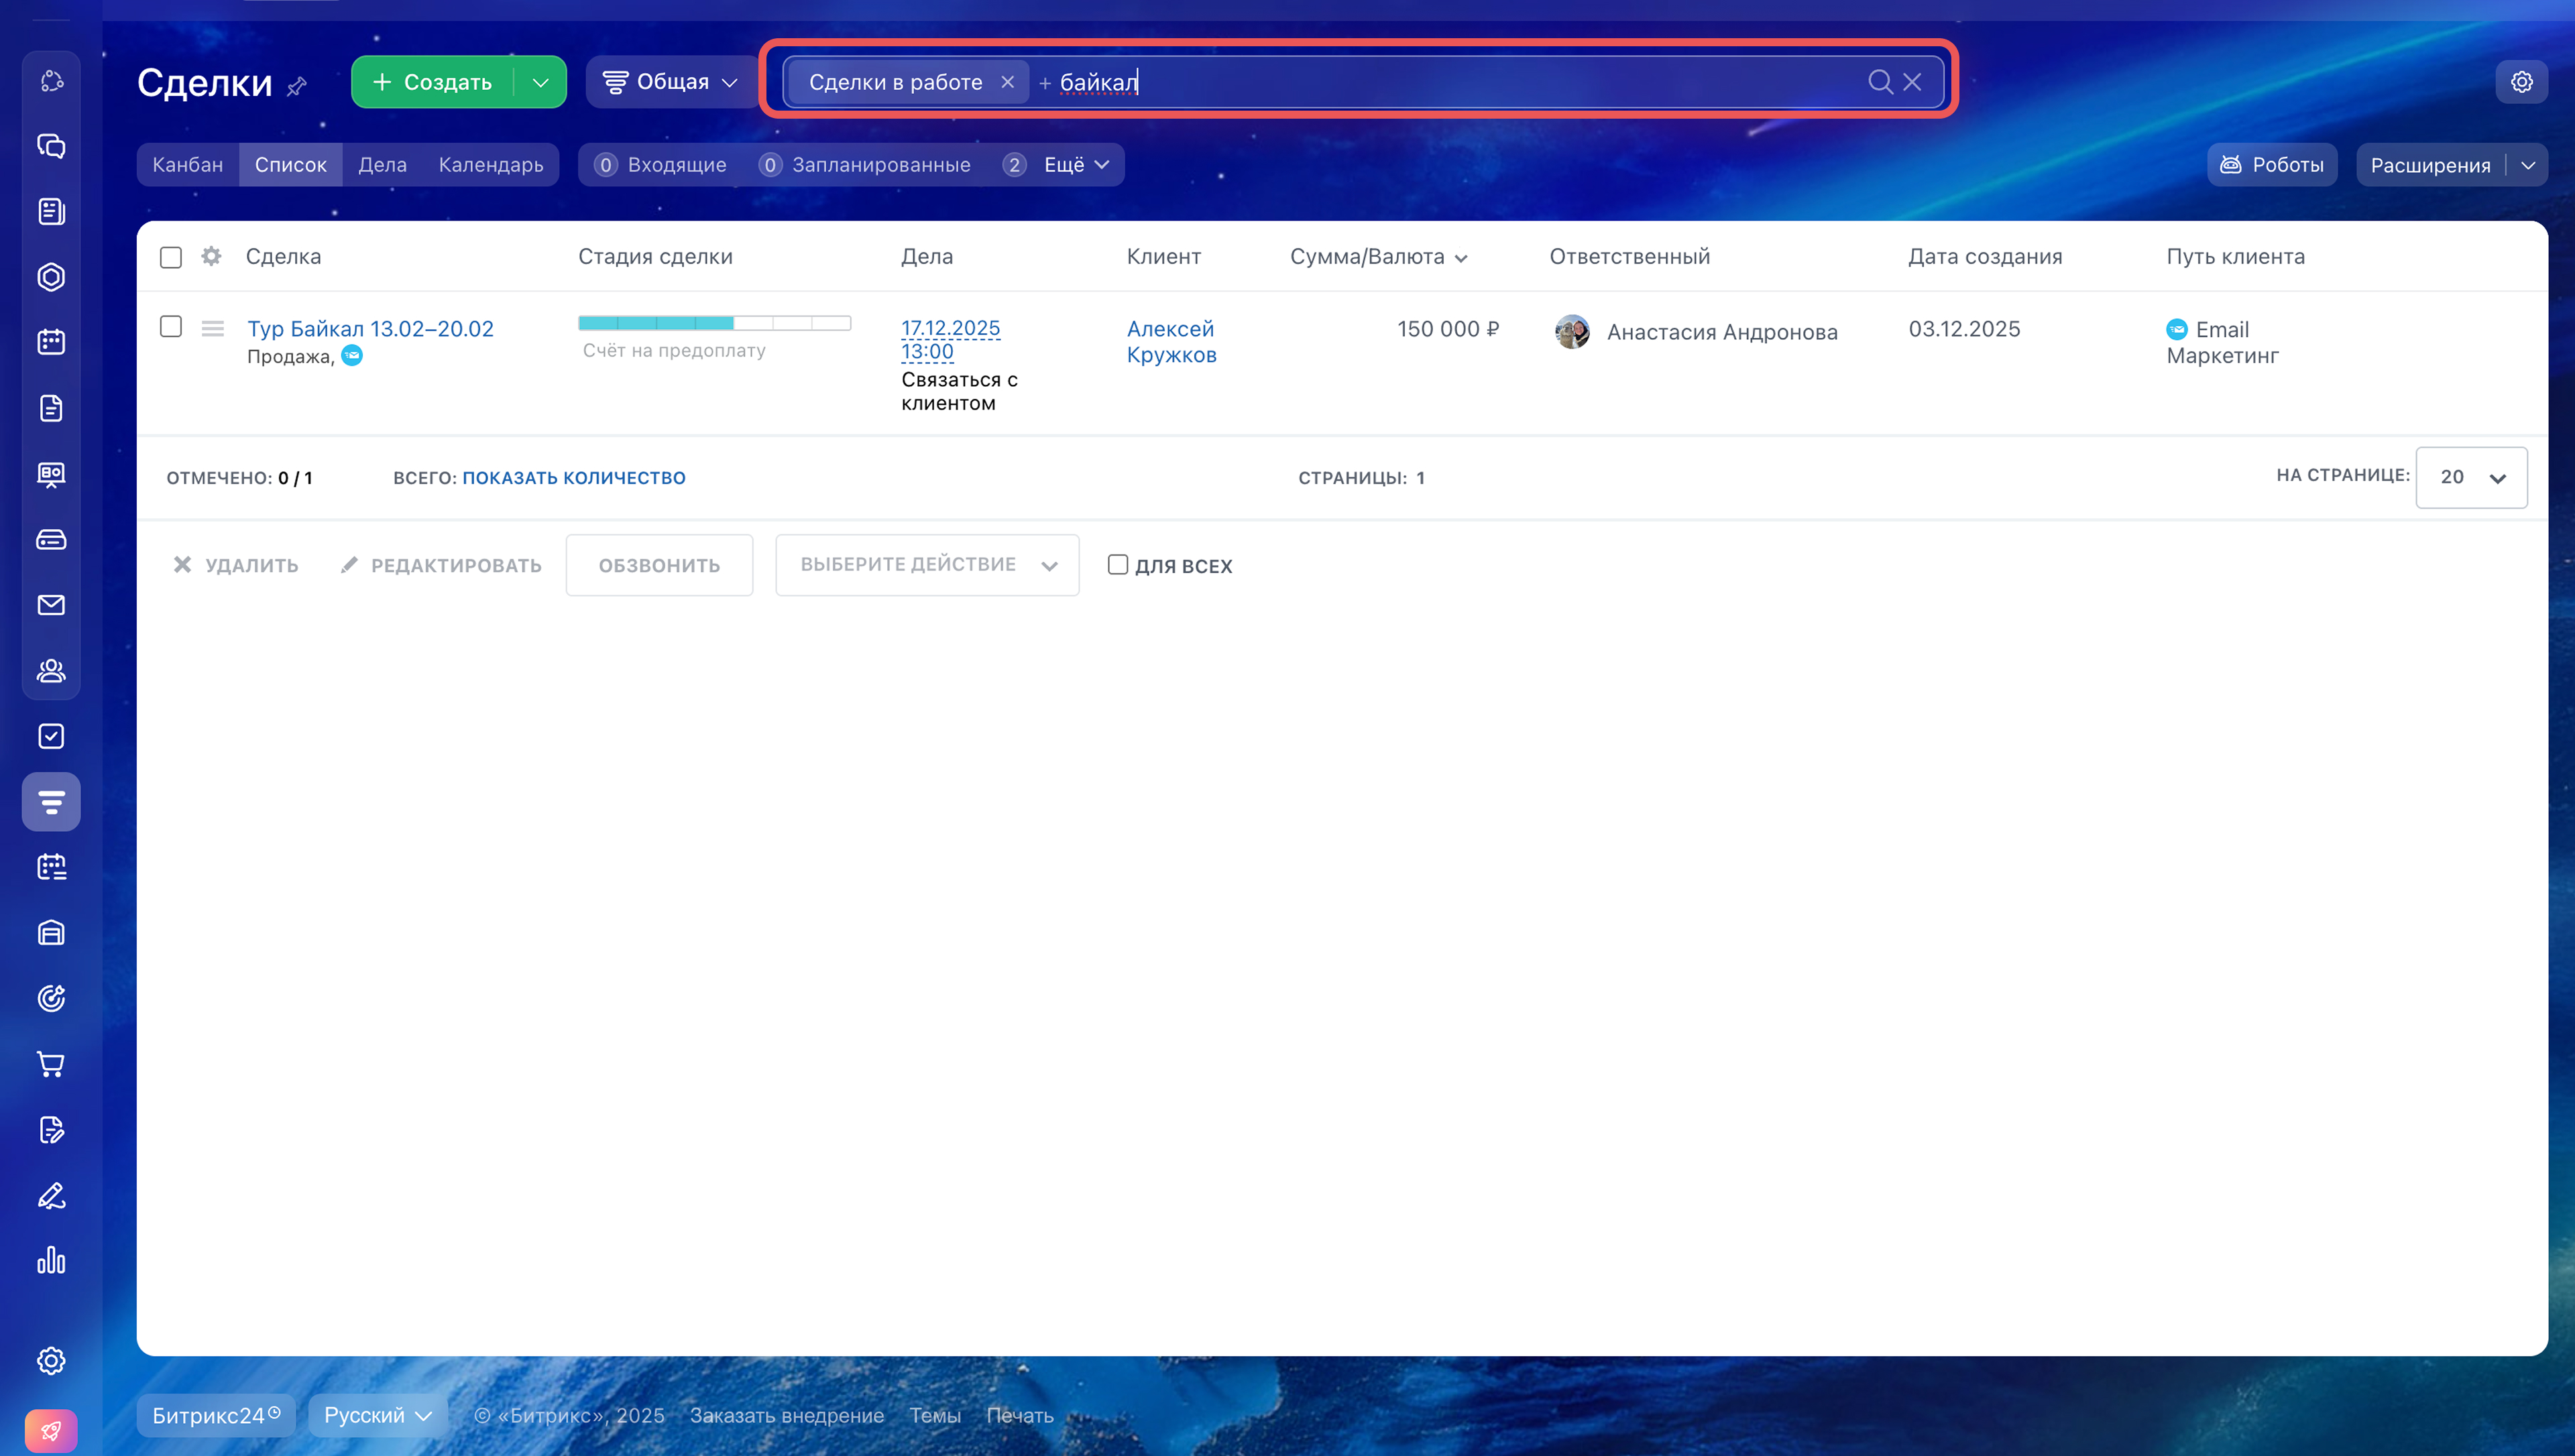Open settings gear at top right corner
Image resolution: width=2575 pixels, height=1456 pixels.
coord(2521,82)
